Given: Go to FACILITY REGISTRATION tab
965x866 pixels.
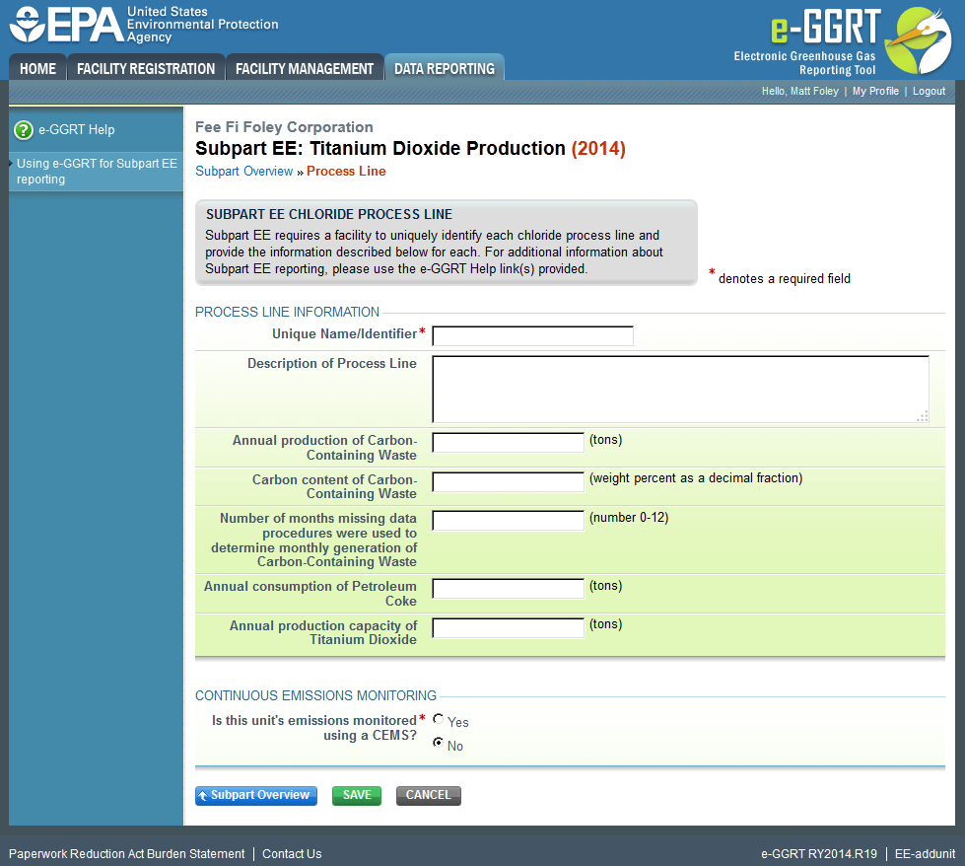Looking at the screenshot, I should [x=146, y=68].
